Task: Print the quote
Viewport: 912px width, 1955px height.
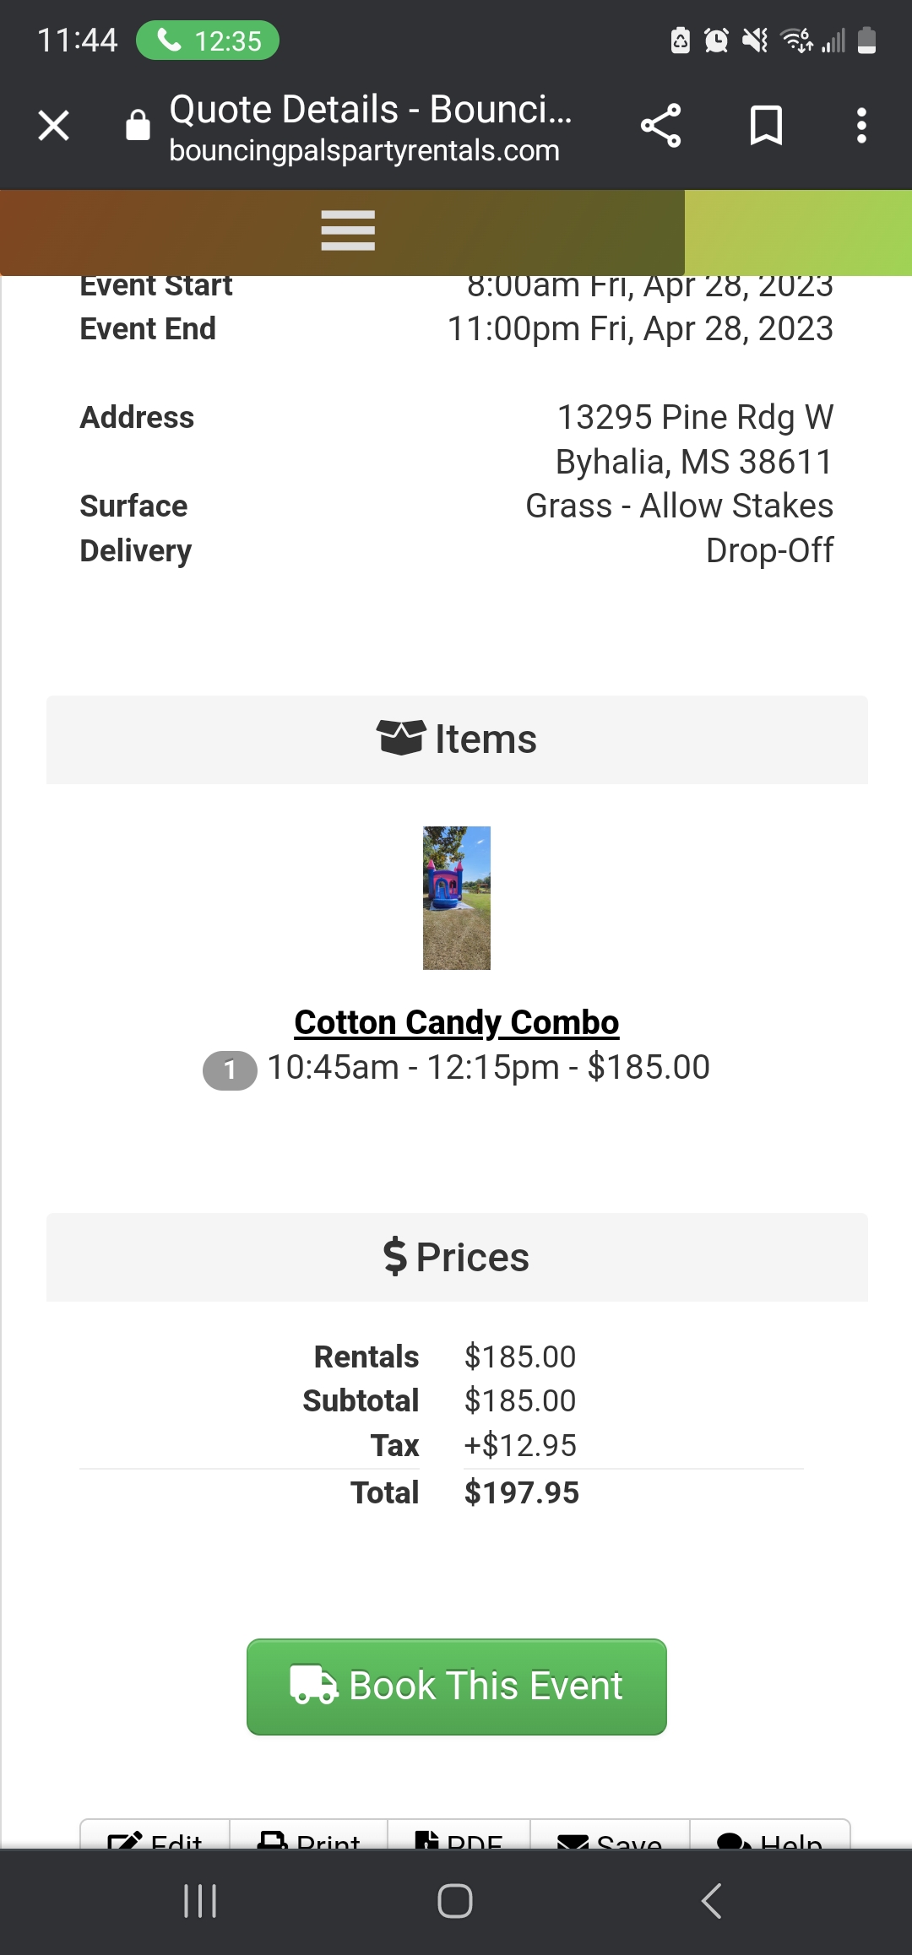Action: [x=309, y=1839]
